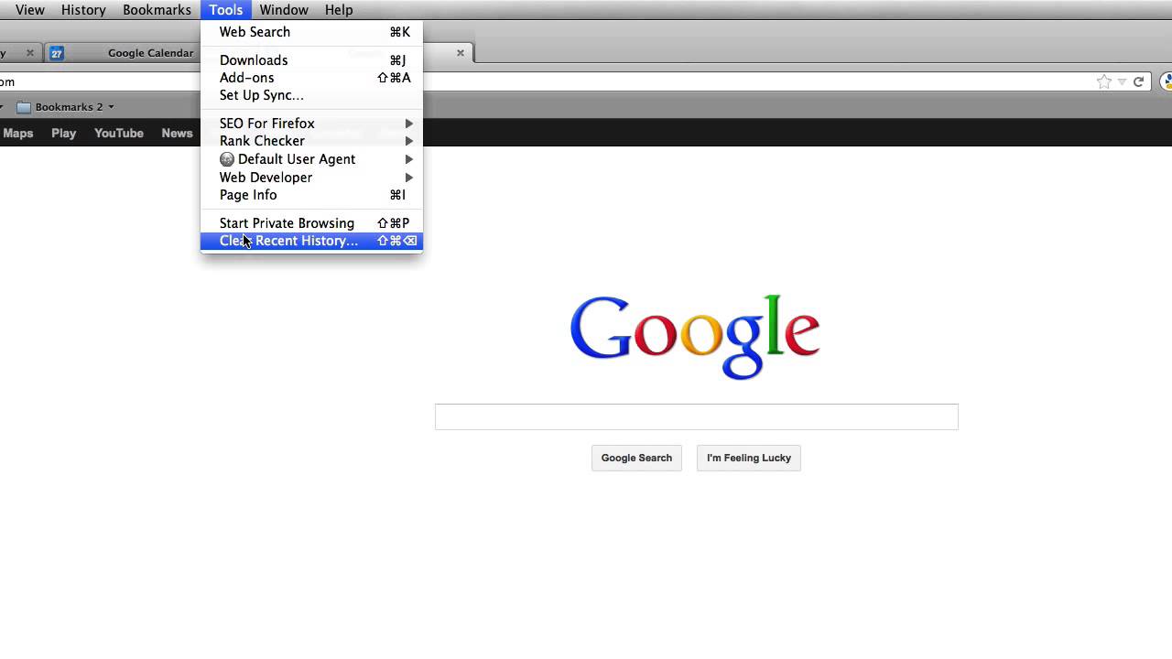Open the View menu in menu bar
Screen dimensions: 1172x659
click(30, 10)
